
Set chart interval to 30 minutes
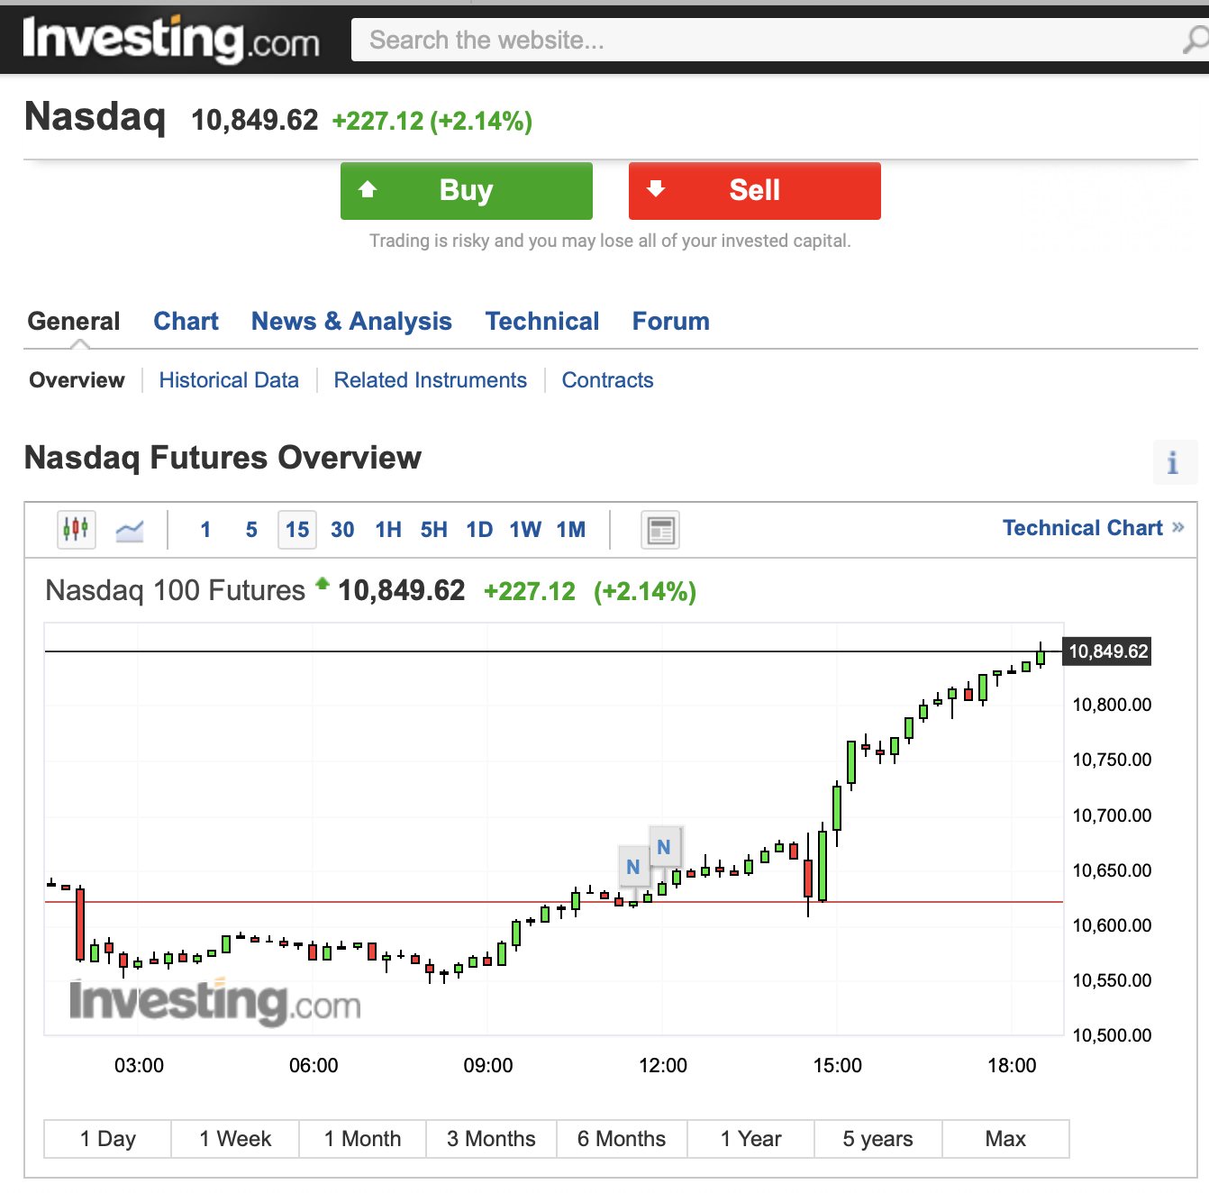342,530
